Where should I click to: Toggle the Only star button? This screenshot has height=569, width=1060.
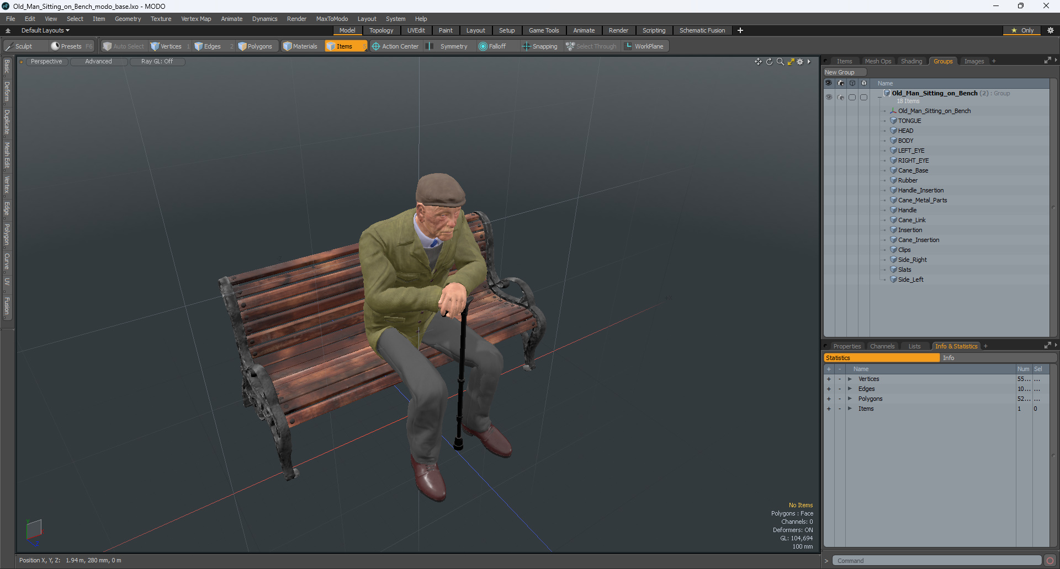pyautogui.click(x=1022, y=30)
